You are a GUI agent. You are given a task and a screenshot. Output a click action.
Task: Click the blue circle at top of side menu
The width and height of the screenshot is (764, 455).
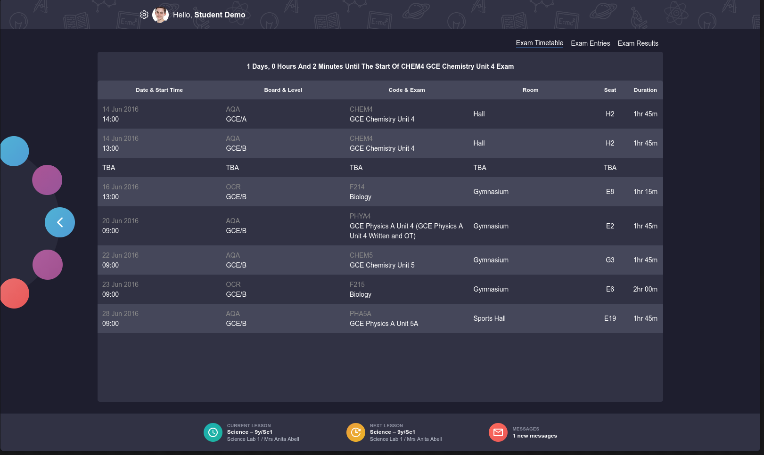[14, 151]
